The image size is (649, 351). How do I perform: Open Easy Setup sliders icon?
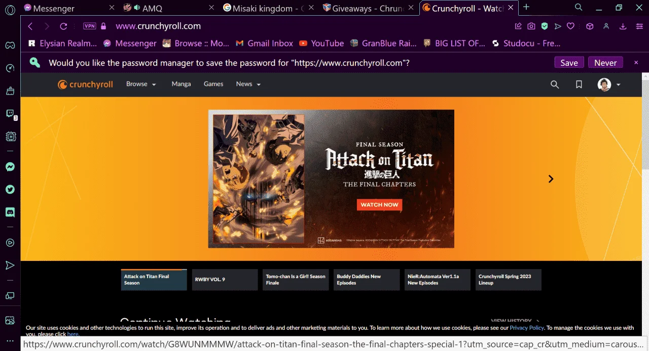639,26
